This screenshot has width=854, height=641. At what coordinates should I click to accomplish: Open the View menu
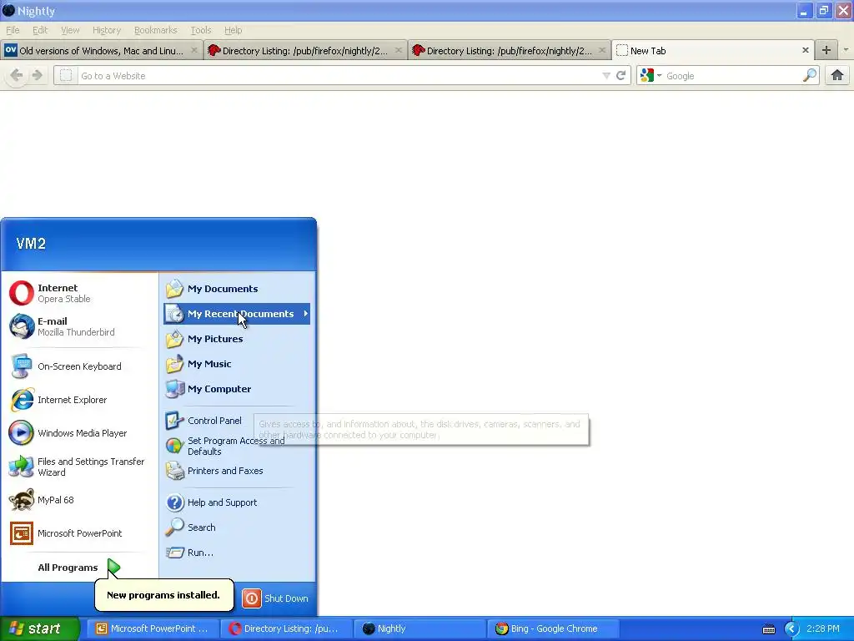[x=70, y=30]
